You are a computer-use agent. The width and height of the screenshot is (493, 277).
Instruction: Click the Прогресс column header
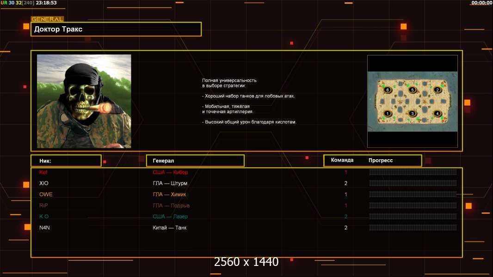[x=381, y=160]
